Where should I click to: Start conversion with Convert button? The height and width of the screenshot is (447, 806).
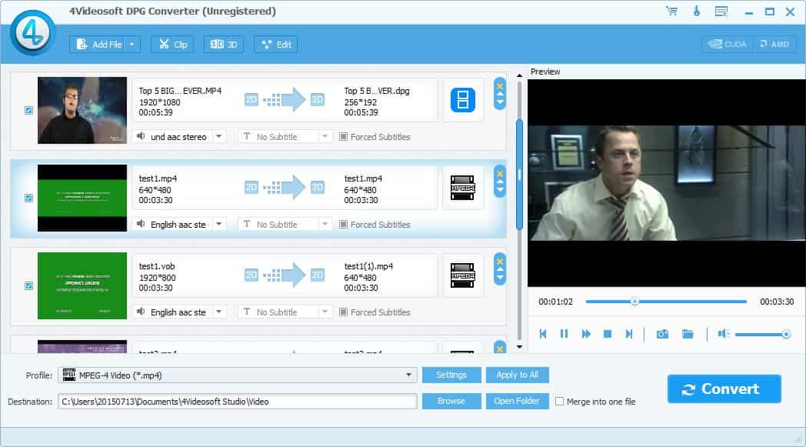tap(724, 389)
